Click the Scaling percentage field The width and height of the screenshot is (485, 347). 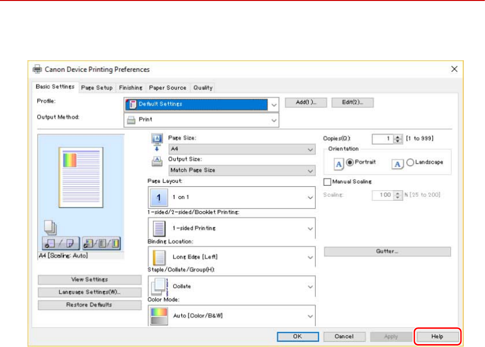pos(383,195)
